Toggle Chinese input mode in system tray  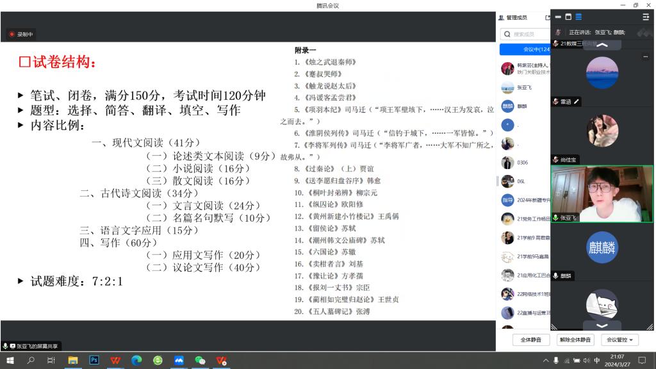coord(596,361)
